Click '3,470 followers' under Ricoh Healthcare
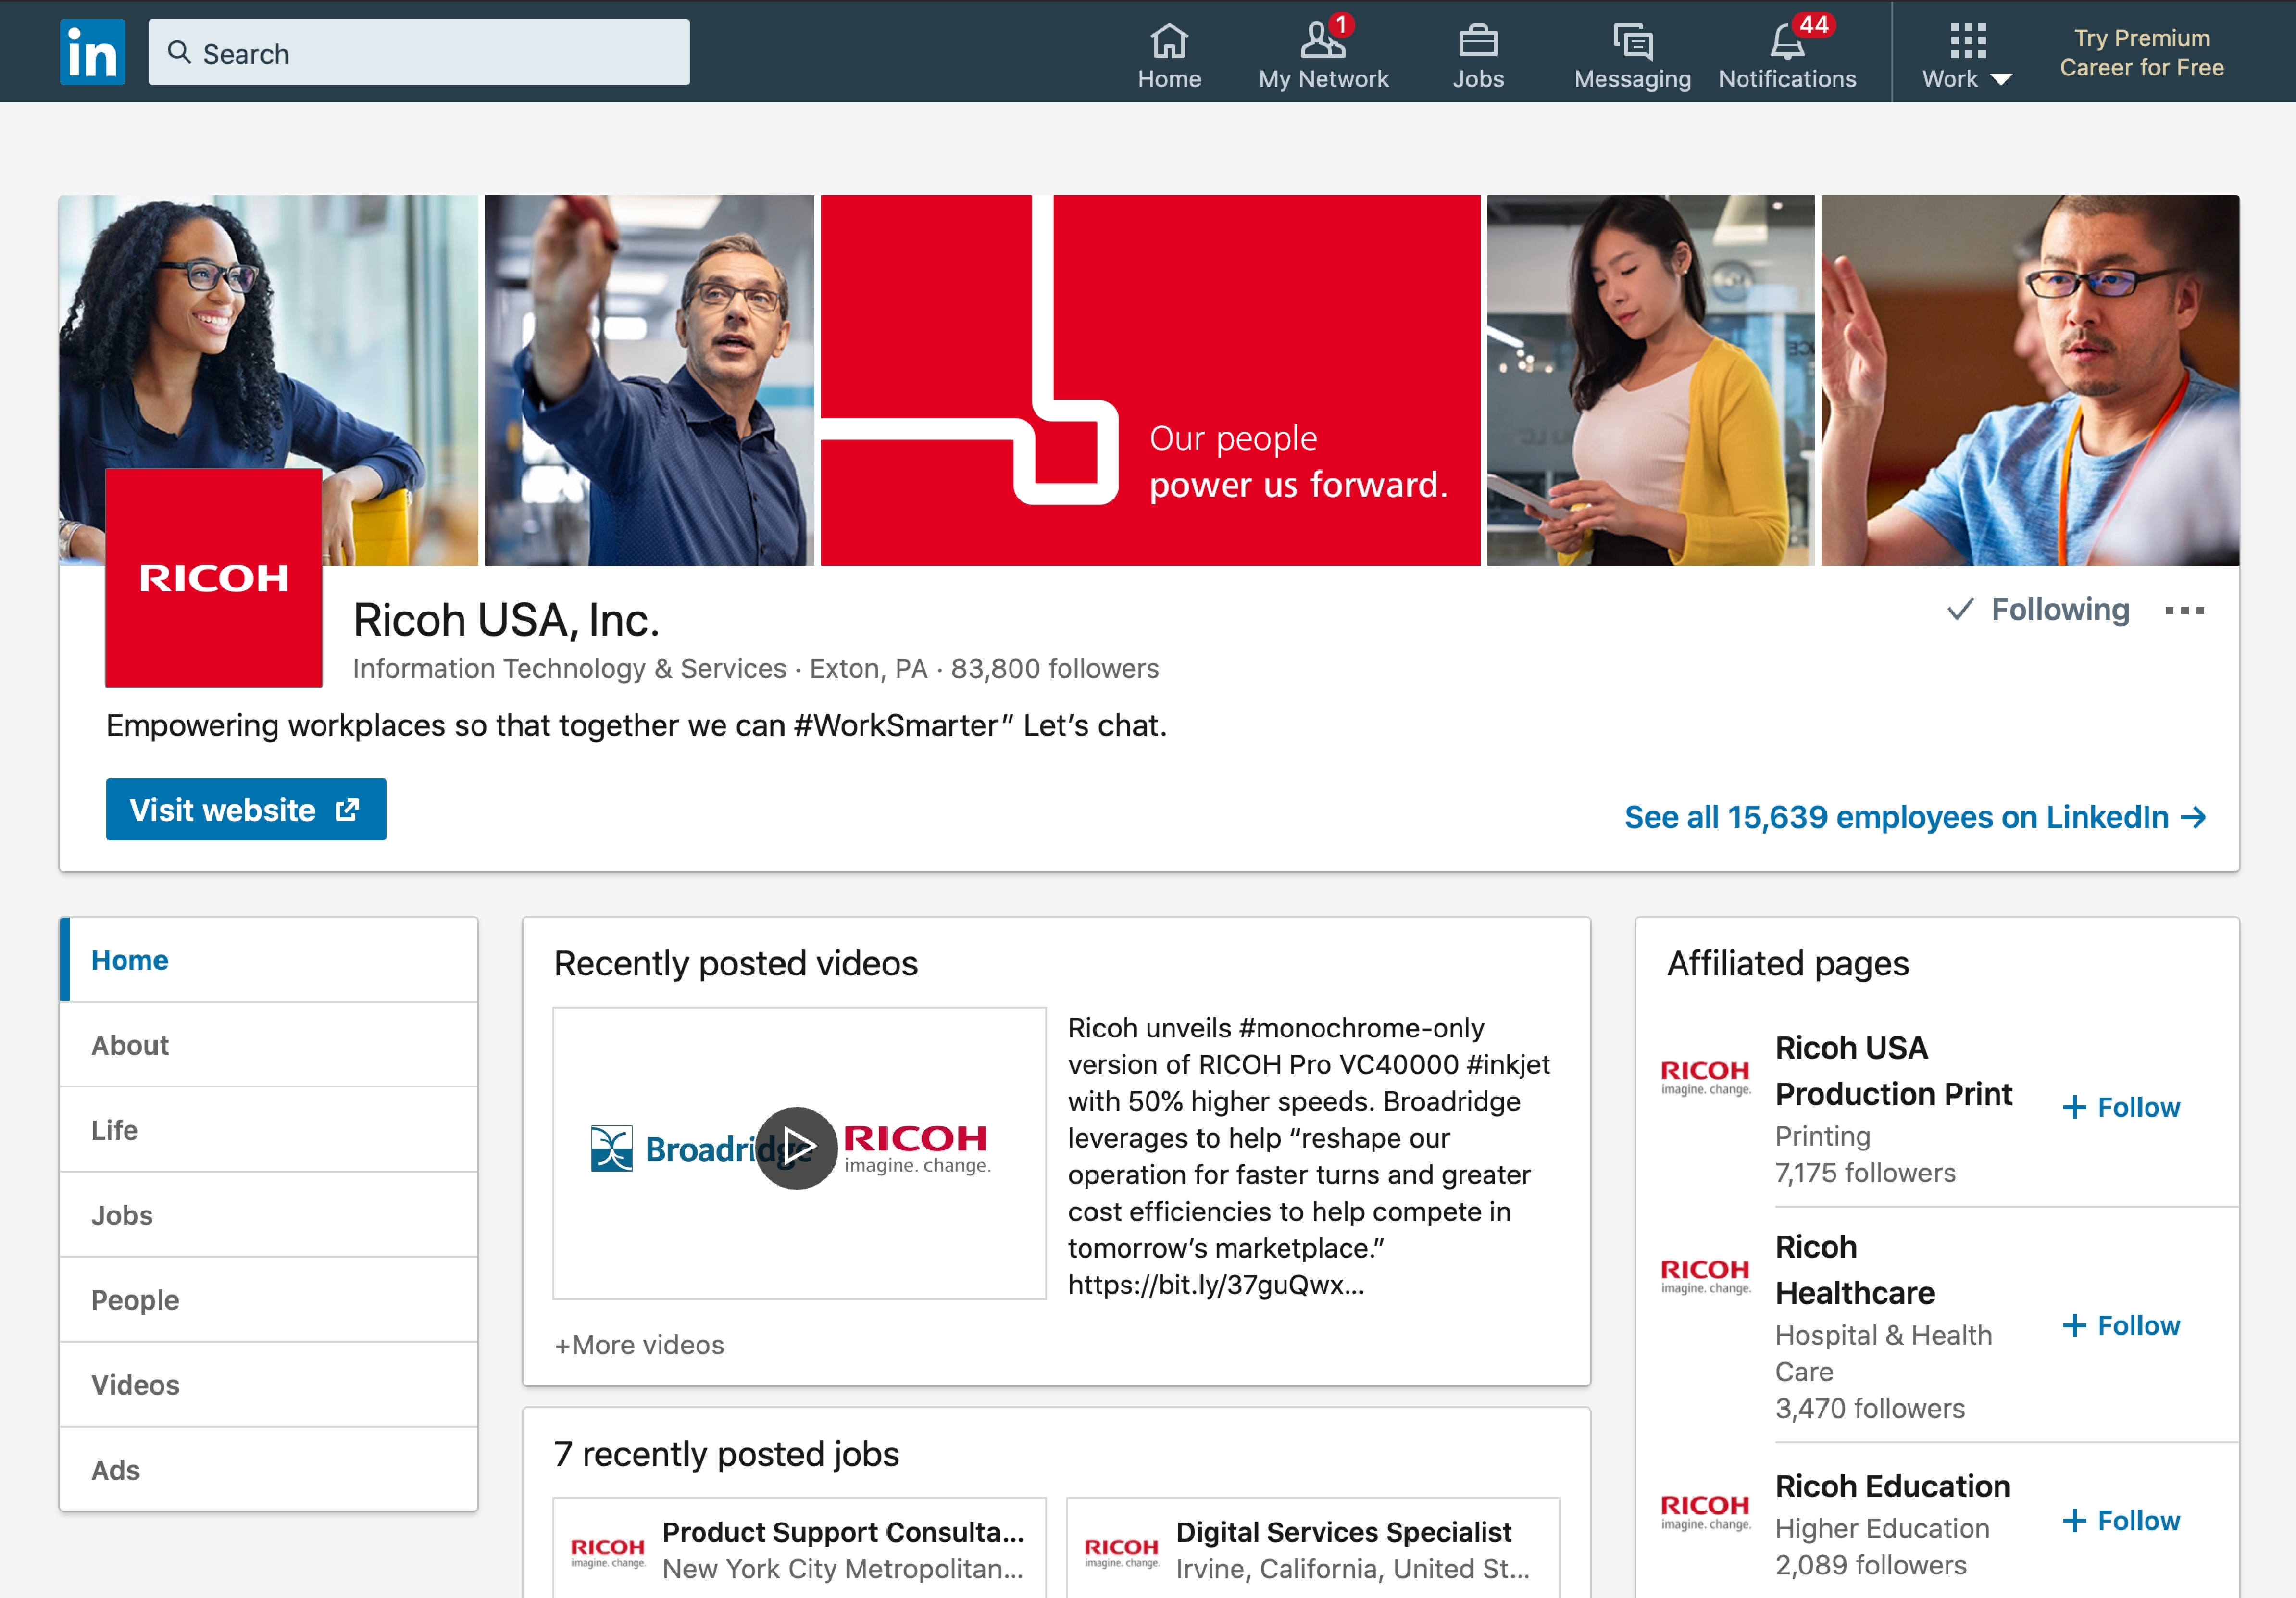The height and width of the screenshot is (1598, 2296). 1870,1408
